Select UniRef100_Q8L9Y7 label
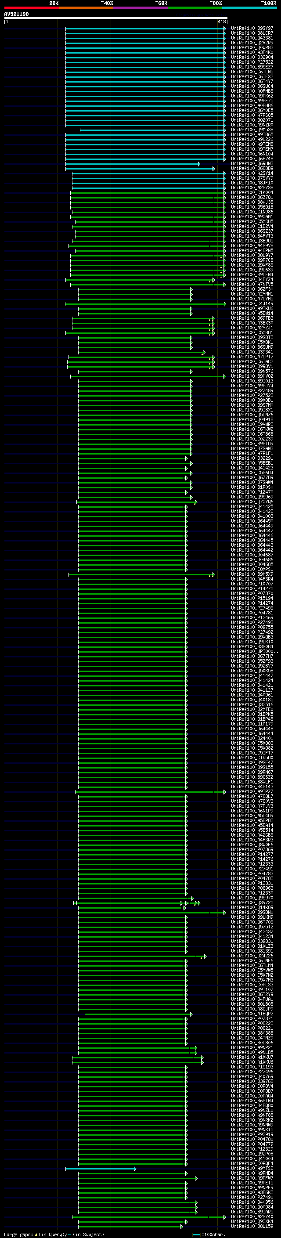Screen dimensions: 281x1238 pos(252,255)
